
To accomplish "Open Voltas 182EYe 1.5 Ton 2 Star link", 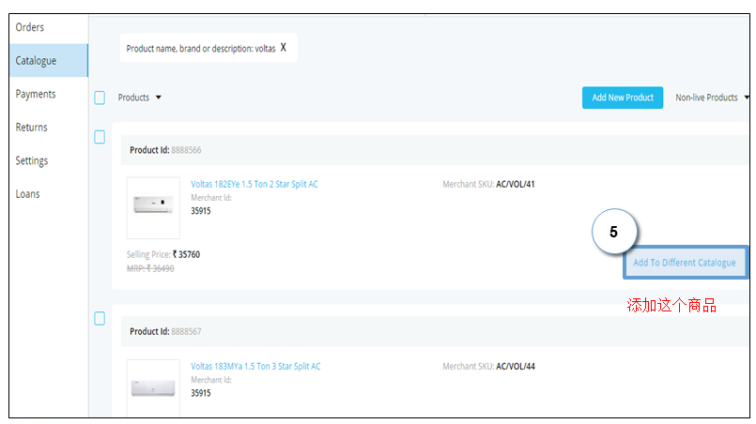I will click(x=255, y=184).
